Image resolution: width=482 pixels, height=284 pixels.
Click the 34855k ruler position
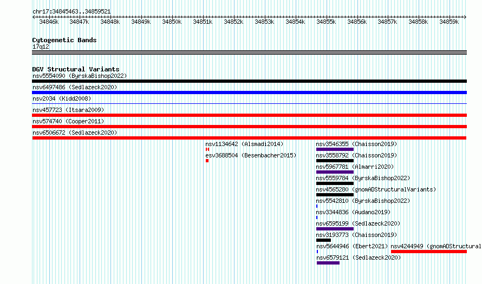(326, 22)
